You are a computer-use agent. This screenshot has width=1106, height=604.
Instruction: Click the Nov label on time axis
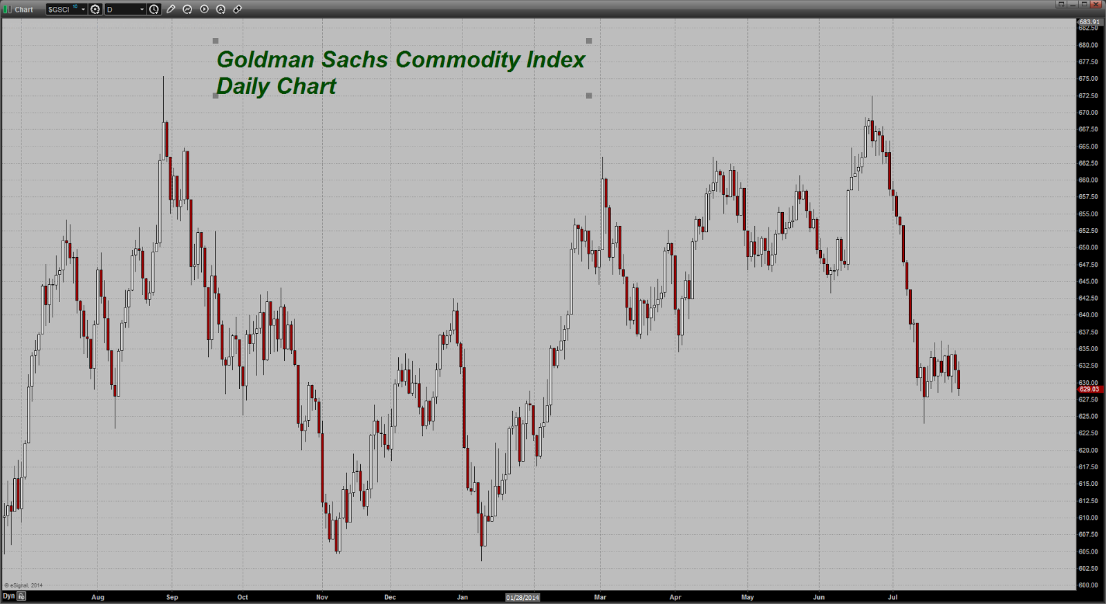pos(322,597)
